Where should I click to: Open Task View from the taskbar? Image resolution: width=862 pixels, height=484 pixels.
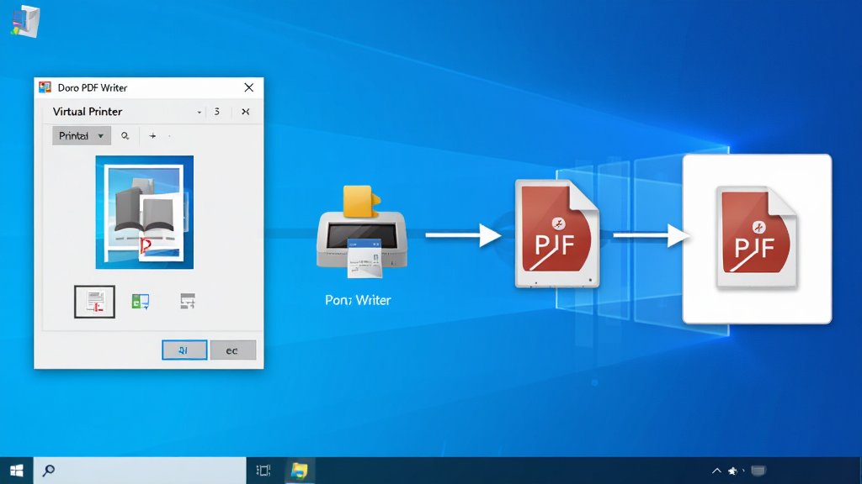[263, 471]
